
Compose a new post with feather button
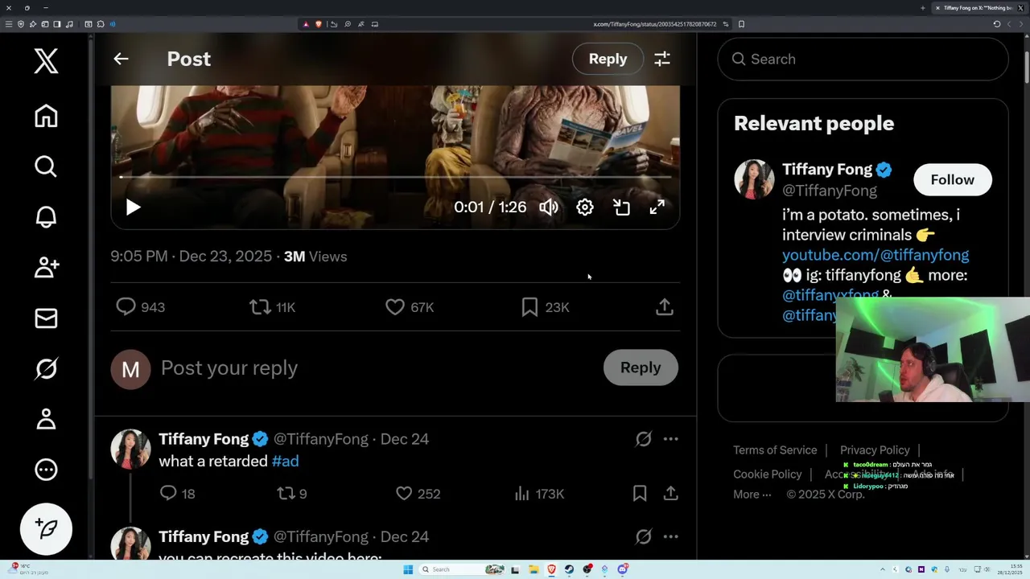pos(46,529)
